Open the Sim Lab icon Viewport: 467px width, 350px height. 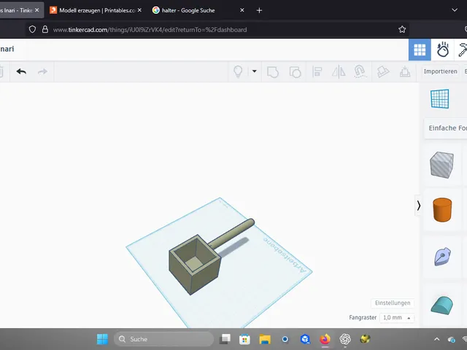click(443, 50)
